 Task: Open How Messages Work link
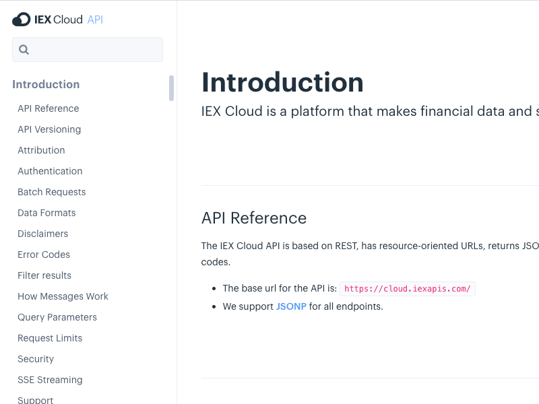pos(63,296)
